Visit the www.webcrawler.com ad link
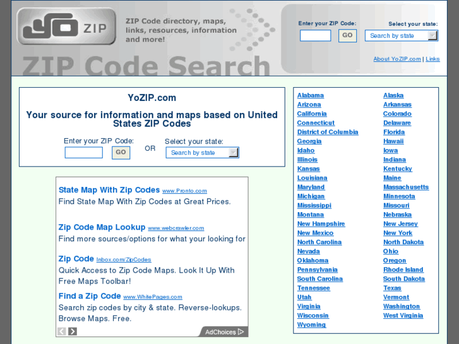459x344 pixels. [x=176, y=228]
